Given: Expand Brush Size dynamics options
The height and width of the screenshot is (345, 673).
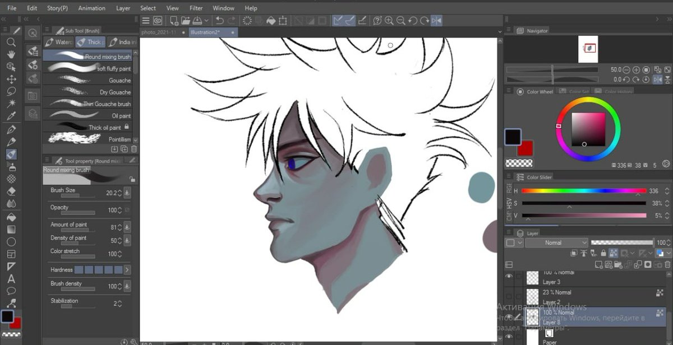Looking at the screenshot, I should tap(127, 193).
